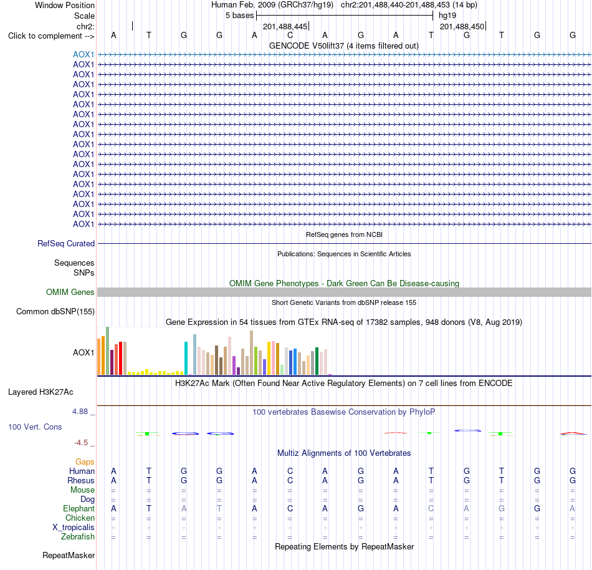Screen dimensions: 592x570
Task: Click the "Common dbSNP(155)" track label
Action: click(55, 312)
